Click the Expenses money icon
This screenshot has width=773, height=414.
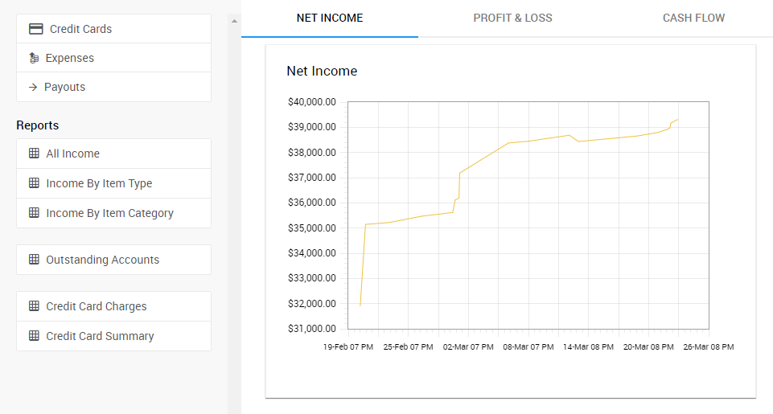coord(34,58)
